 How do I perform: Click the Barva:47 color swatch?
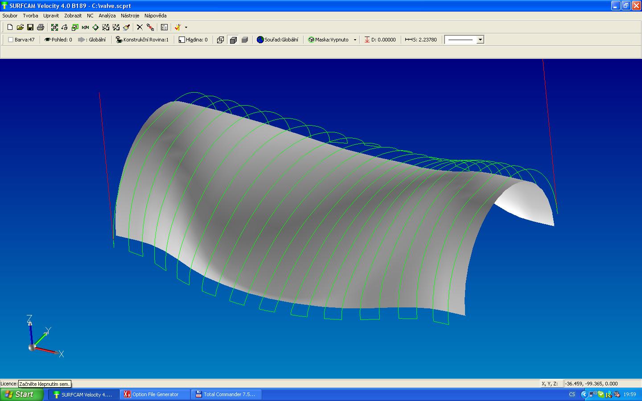pos(11,40)
